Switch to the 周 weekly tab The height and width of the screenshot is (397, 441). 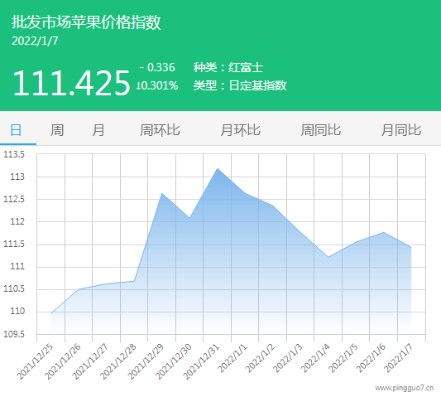(57, 130)
